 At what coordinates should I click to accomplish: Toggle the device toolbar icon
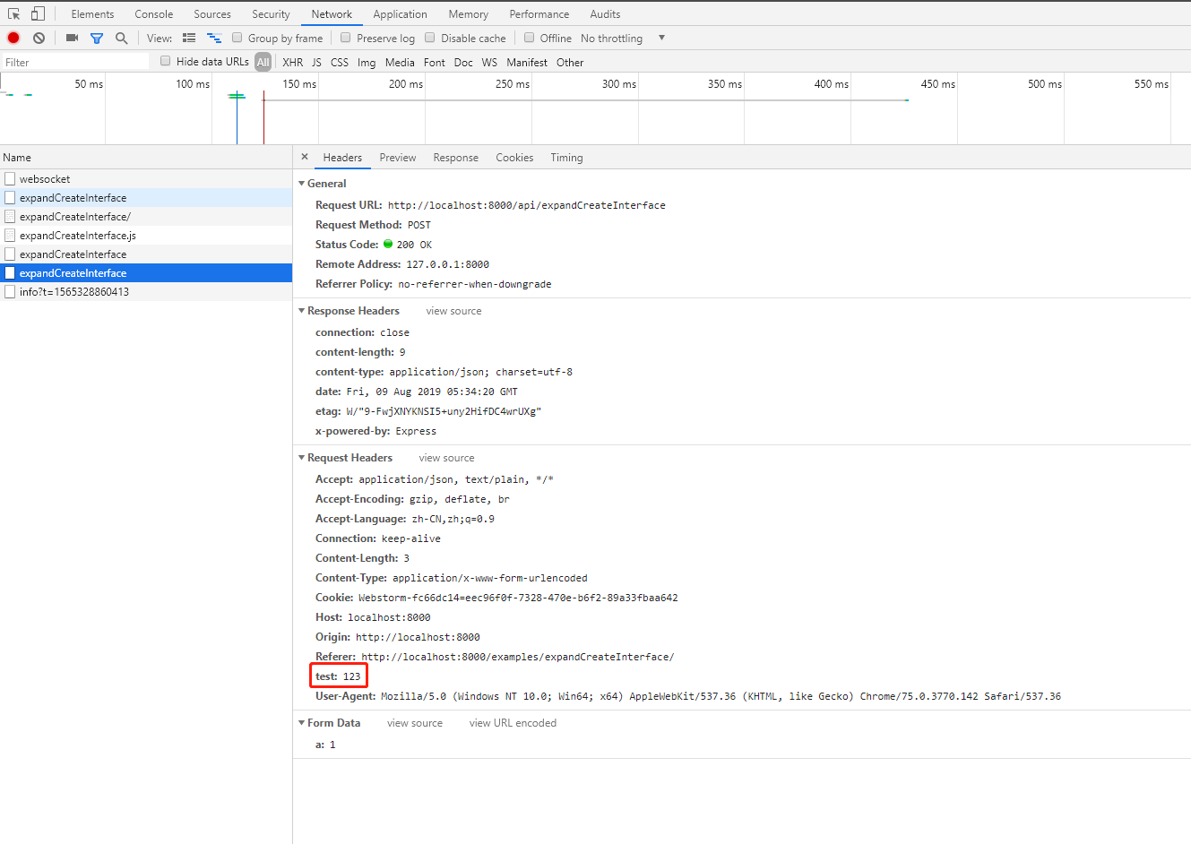click(x=38, y=13)
